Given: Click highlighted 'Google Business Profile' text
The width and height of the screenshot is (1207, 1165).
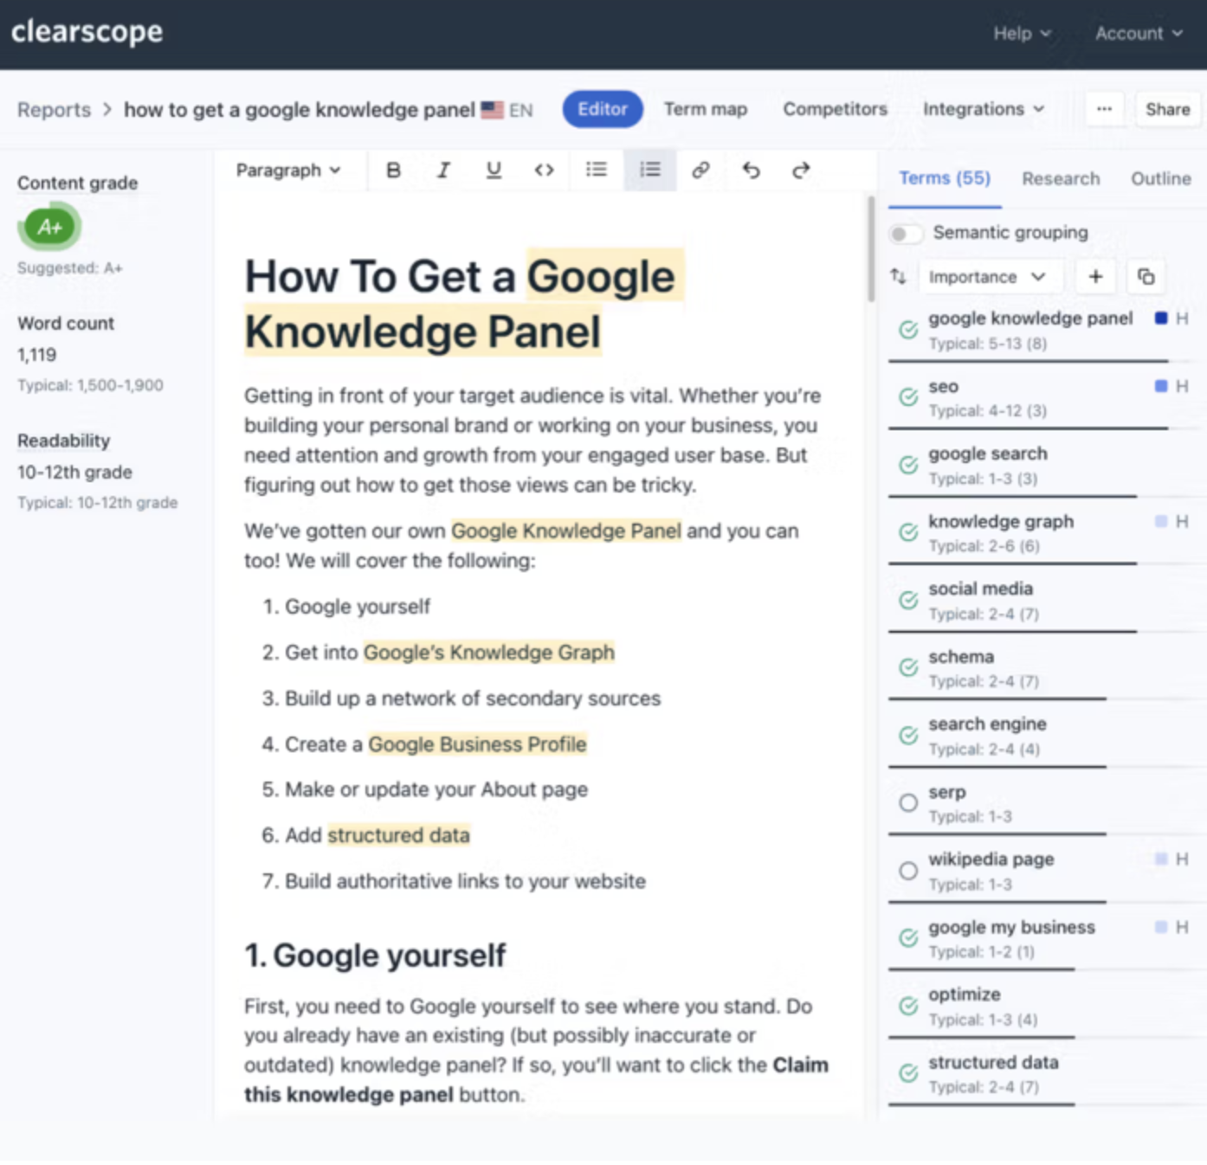Looking at the screenshot, I should pos(477,744).
